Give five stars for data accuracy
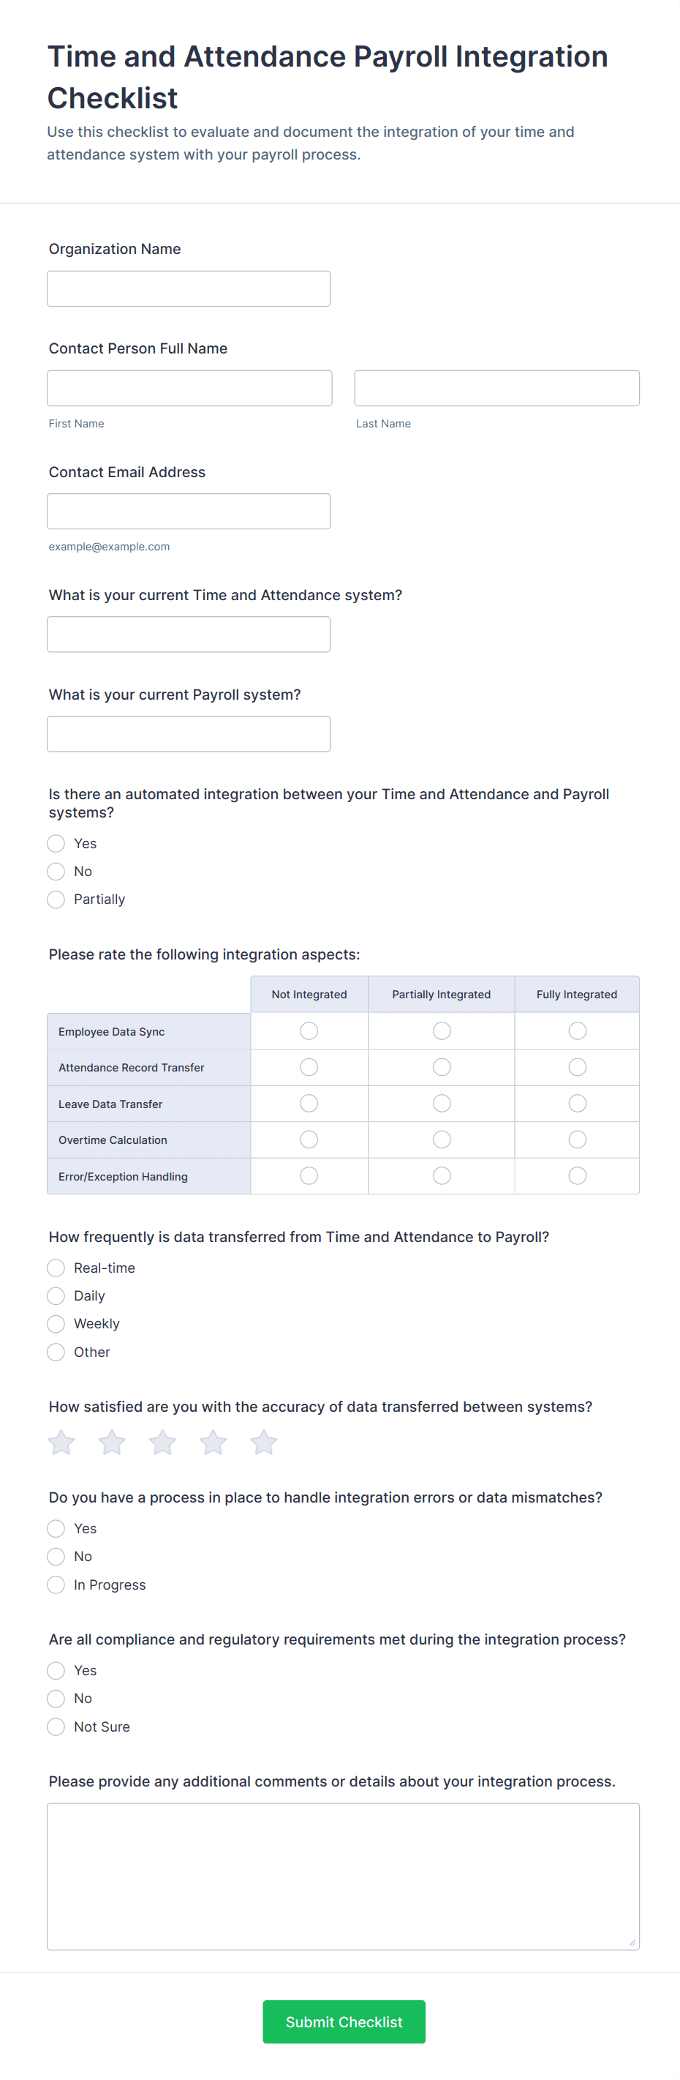Image resolution: width=680 pixels, height=2080 pixels. point(264,1442)
